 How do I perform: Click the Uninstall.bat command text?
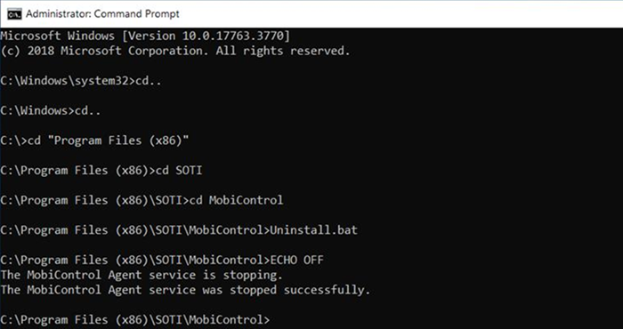(x=313, y=230)
